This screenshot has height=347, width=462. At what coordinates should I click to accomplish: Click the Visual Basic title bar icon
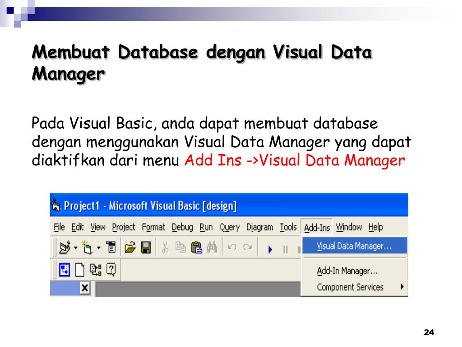pyautogui.click(x=55, y=205)
